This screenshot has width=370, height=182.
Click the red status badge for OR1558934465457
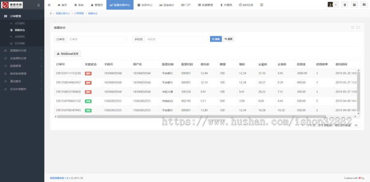pos(88,83)
